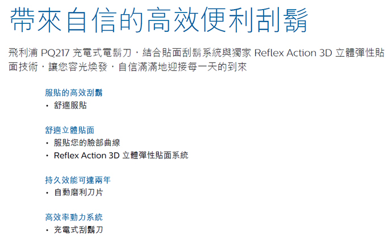Click the Reflex Action 3D 立體彈性貼面系統 bullet item
The width and height of the screenshot is (392, 242).
120,155
